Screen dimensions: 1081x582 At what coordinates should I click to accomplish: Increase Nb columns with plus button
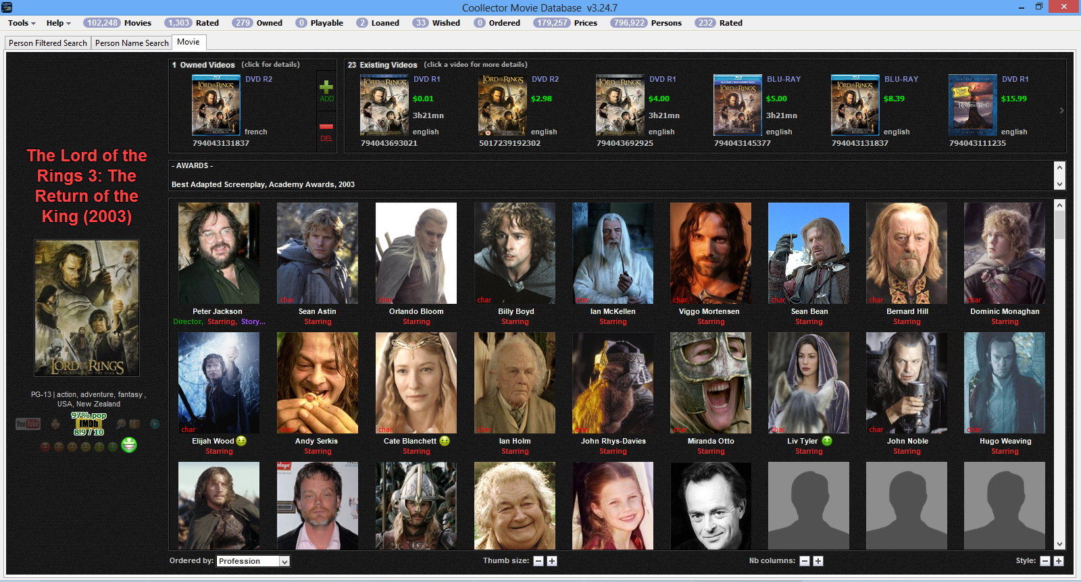tap(818, 561)
